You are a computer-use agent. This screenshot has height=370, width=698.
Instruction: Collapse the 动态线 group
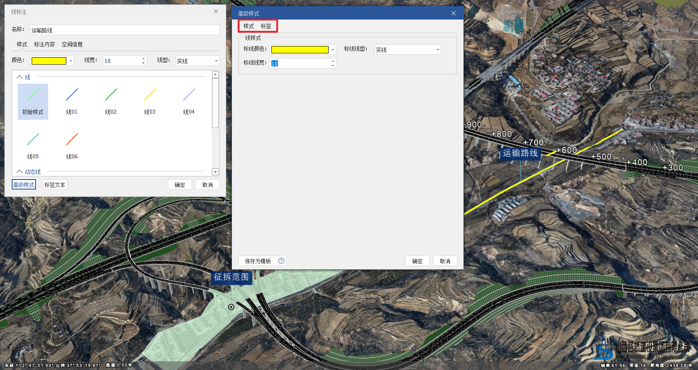pos(20,172)
